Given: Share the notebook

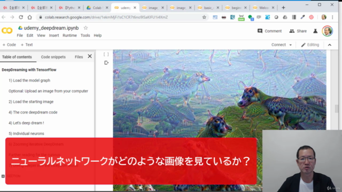Looking at the screenshot, I should (298, 31).
